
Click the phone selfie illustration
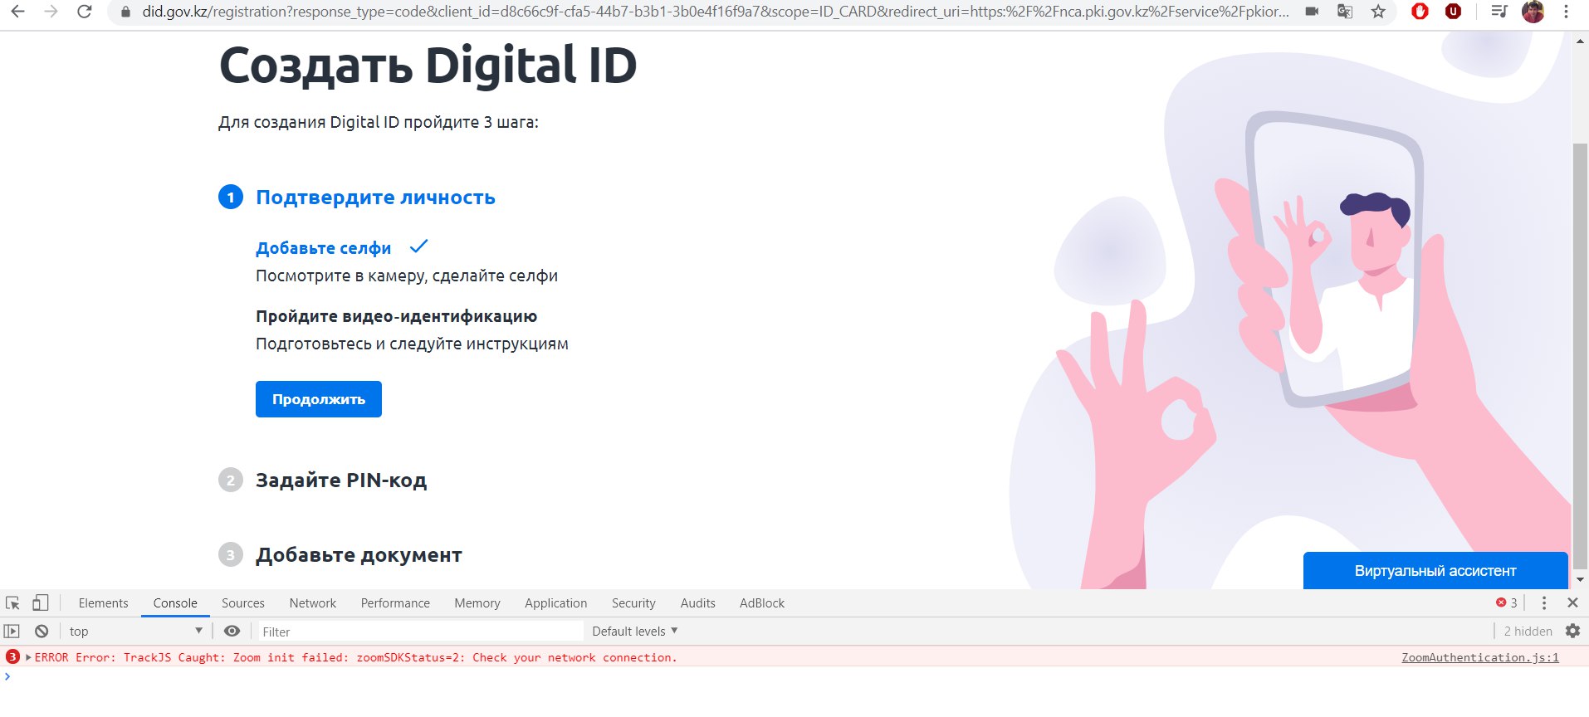point(1334,260)
